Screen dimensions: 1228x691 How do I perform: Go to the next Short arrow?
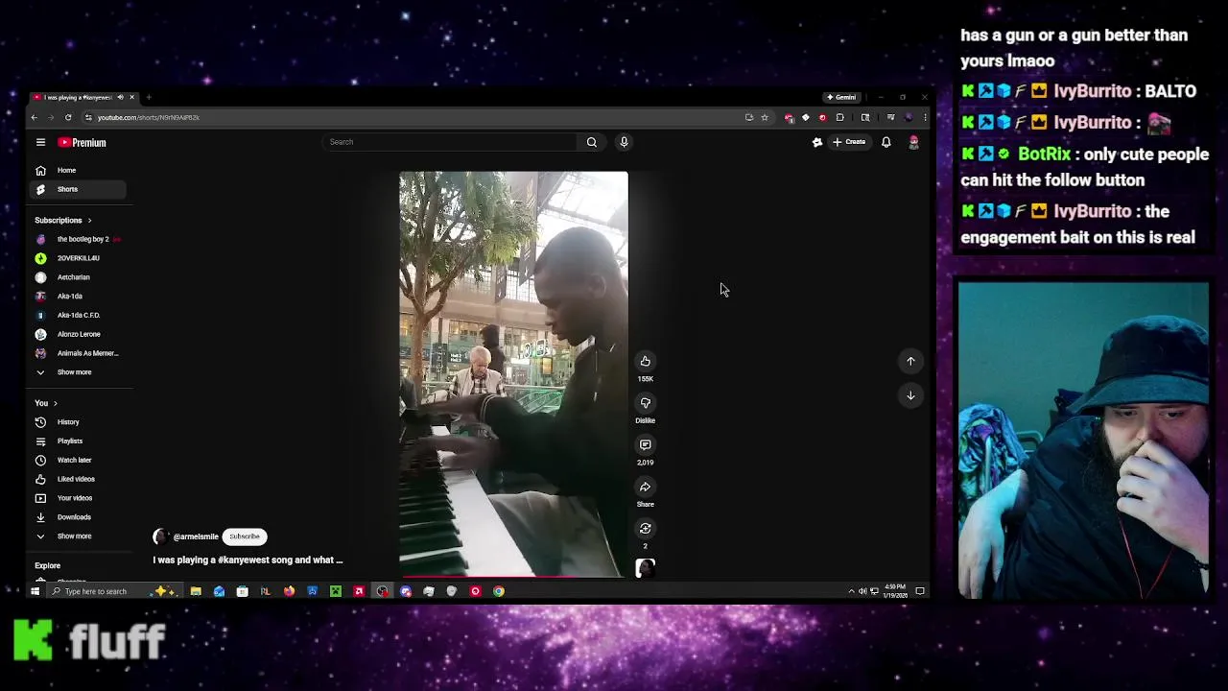pyautogui.click(x=910, y=395)
